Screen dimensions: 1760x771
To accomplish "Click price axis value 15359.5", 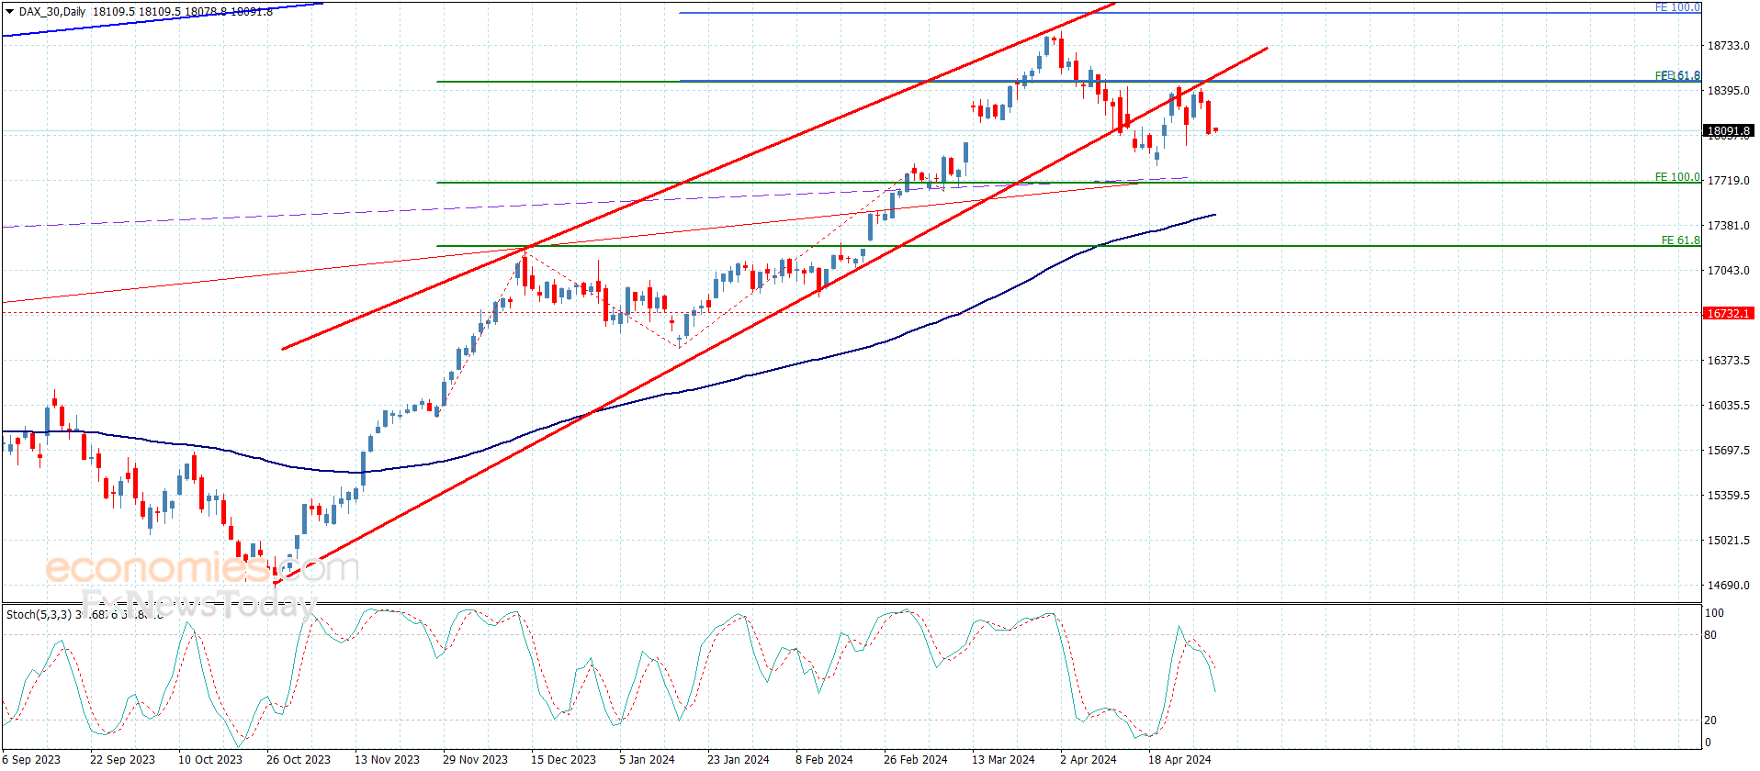I will 1728,496.
